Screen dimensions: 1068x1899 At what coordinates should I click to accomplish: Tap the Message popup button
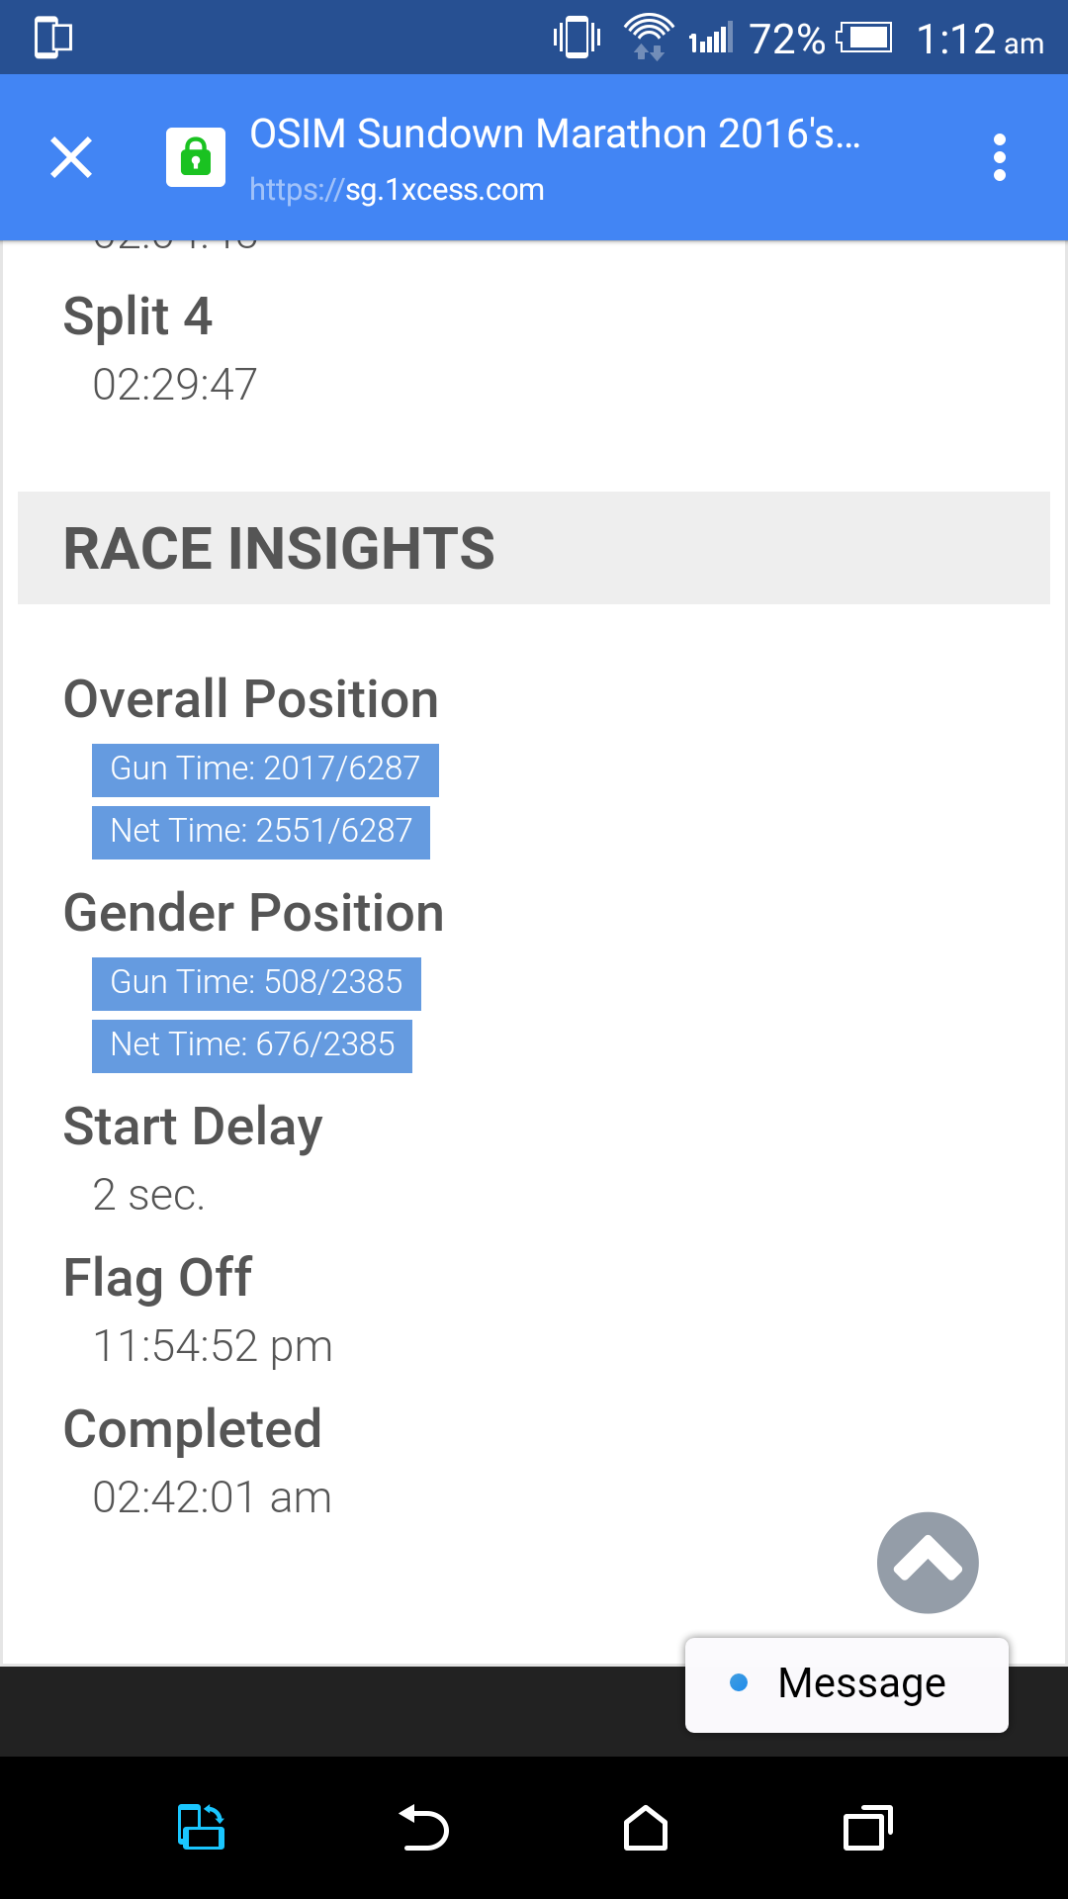pos(846,1684)
